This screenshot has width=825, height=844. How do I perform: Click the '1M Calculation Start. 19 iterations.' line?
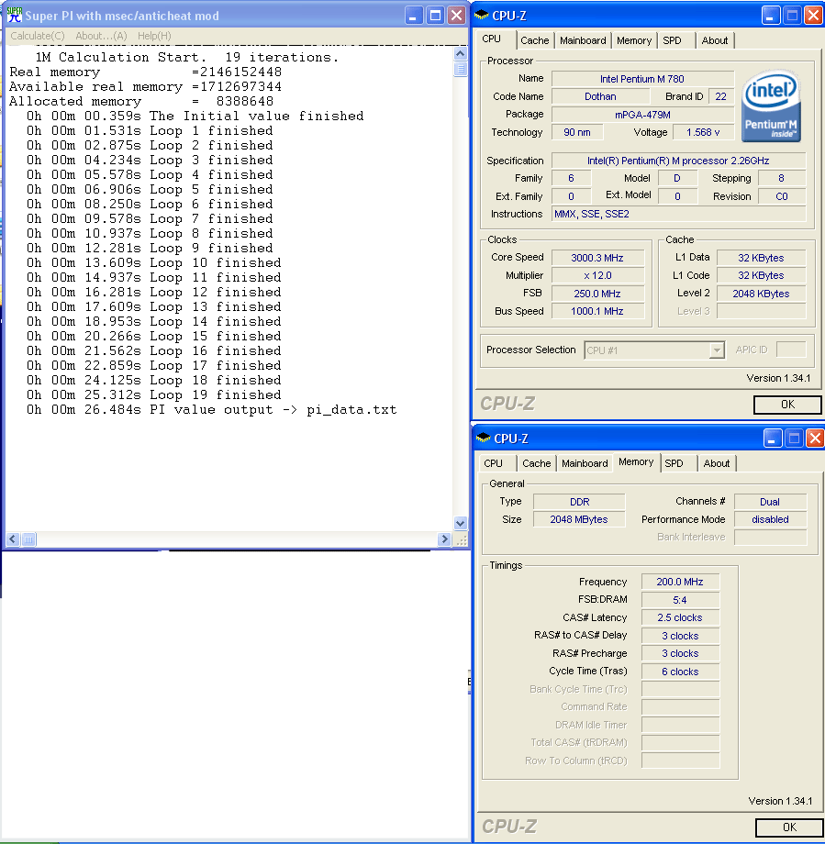click(x=187, y=57)
